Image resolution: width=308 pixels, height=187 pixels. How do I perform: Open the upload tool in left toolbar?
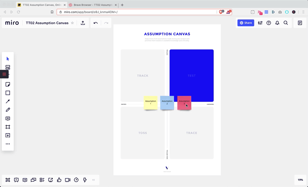pyautogui.click(x=8, y=135)
